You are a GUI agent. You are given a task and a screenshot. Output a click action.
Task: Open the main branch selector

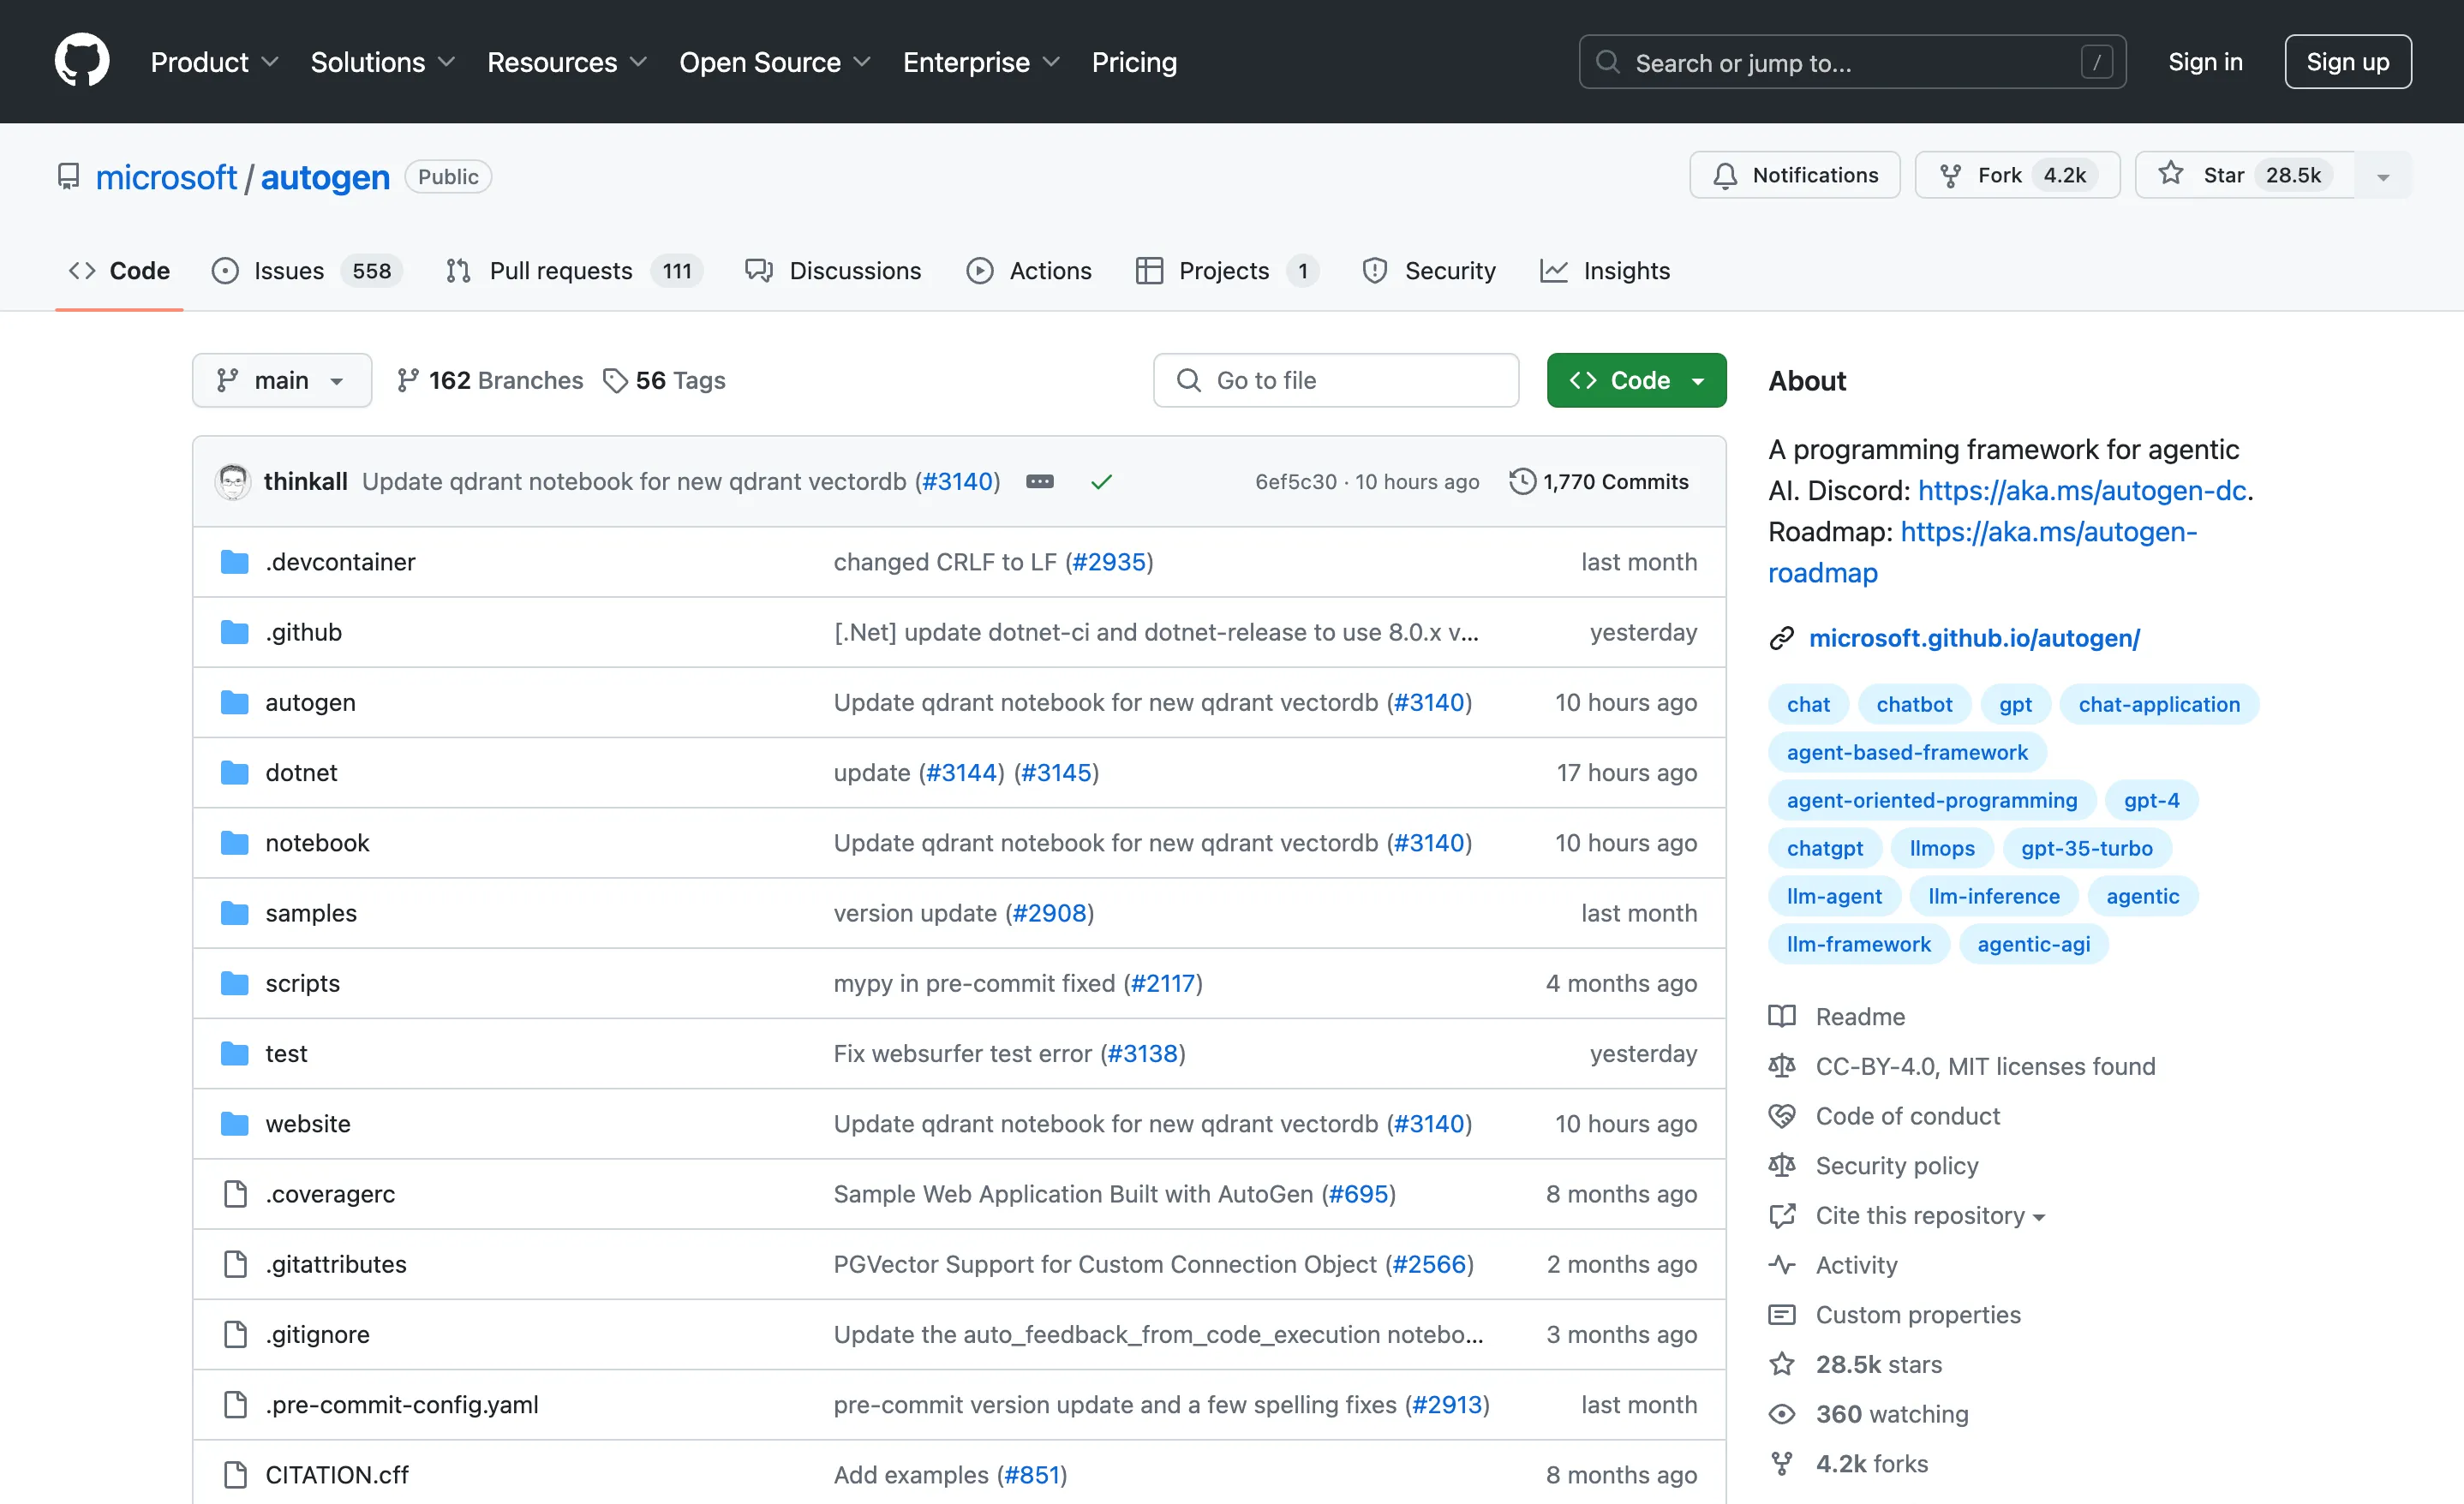coord(282,380)
